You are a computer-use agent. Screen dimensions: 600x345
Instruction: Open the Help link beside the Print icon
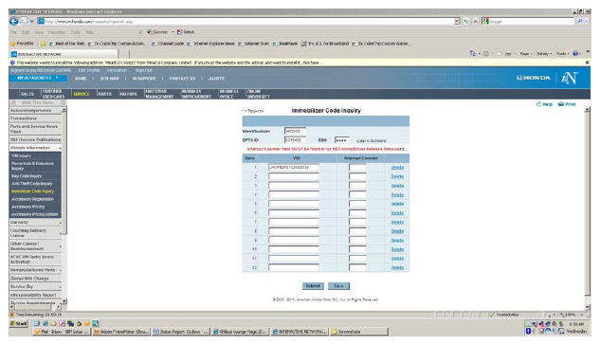coord(544,104)
